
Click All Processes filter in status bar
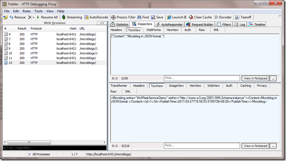click(x=39, y=154)
